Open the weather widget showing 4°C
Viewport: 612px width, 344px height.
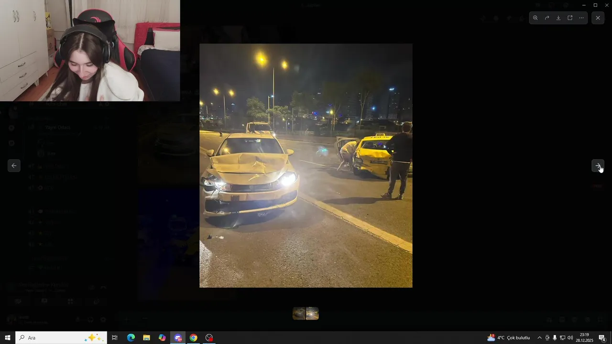(x=508, y=338)
